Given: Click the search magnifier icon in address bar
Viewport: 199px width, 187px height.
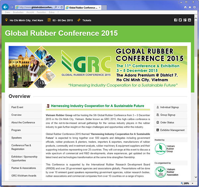Looking at the screenshot, I should pos(56,7).
